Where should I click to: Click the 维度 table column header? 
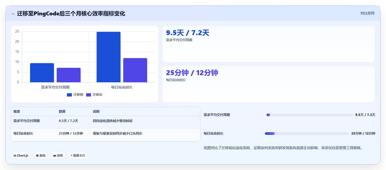(x=17, y=112)
